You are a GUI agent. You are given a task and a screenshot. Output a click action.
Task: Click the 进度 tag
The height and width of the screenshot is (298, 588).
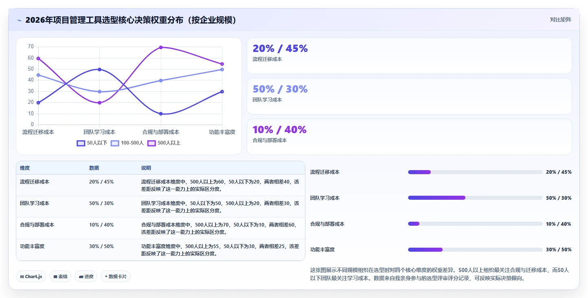point(86,276)
